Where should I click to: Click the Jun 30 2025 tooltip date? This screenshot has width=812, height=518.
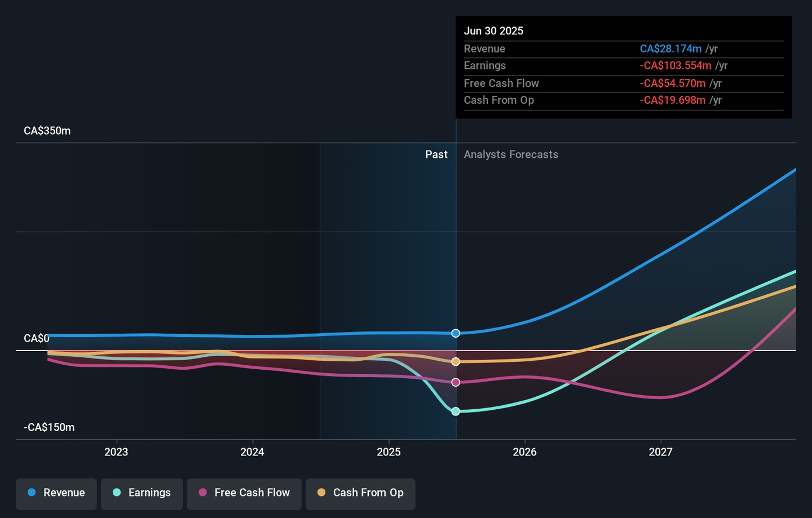coord(493,31)
